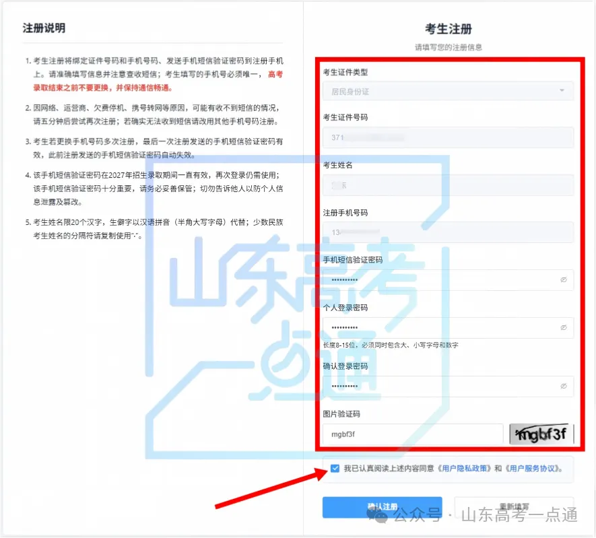Image resolution: width=596 pixels, height=538 pixels.
Task: Click the 手机短信验证密码 input field
Action: click(x=448, y=280)
